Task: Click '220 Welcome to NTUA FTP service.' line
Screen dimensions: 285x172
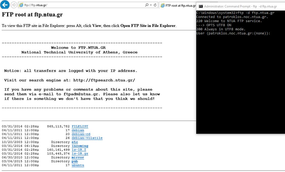Action: click(x=229, y=21)
